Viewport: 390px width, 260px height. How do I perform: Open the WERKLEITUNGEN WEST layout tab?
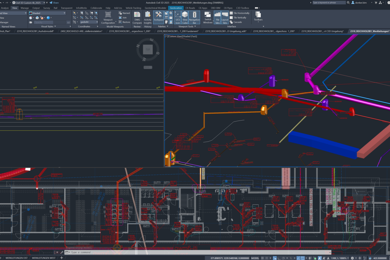tap(44, 258)
